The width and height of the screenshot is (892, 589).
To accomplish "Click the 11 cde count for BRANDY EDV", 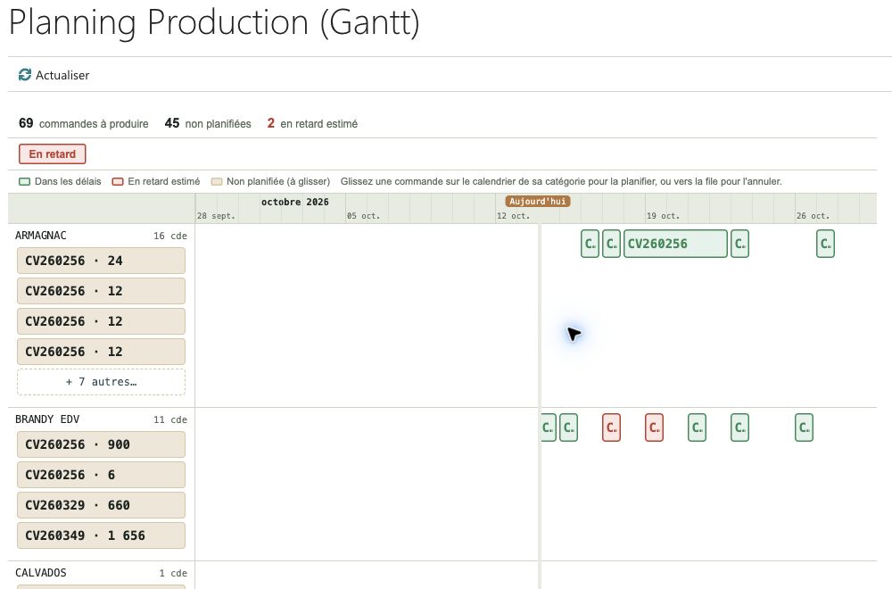I will [x=170, y=419].
